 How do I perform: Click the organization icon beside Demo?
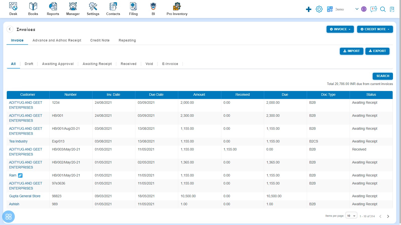[x=330, y=9]
